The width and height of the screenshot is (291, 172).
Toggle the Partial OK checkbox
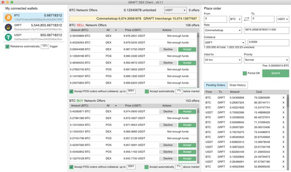[245, 73]
